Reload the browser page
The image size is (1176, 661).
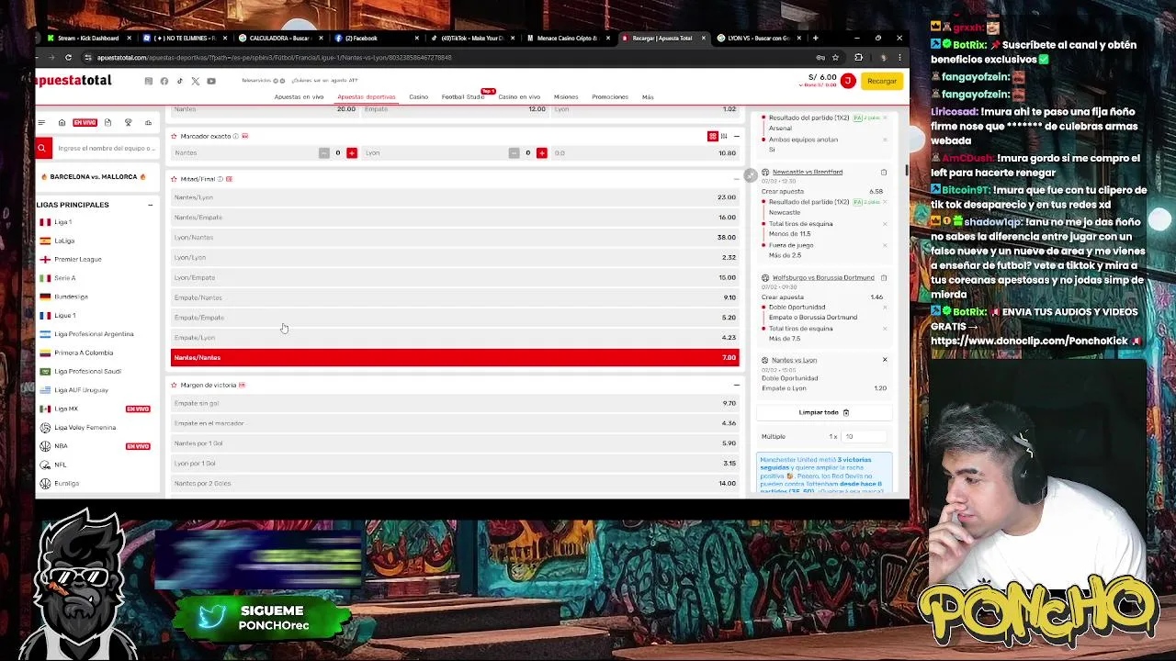point(68,57)
